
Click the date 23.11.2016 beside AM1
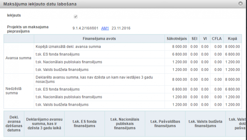coord(121,28)
